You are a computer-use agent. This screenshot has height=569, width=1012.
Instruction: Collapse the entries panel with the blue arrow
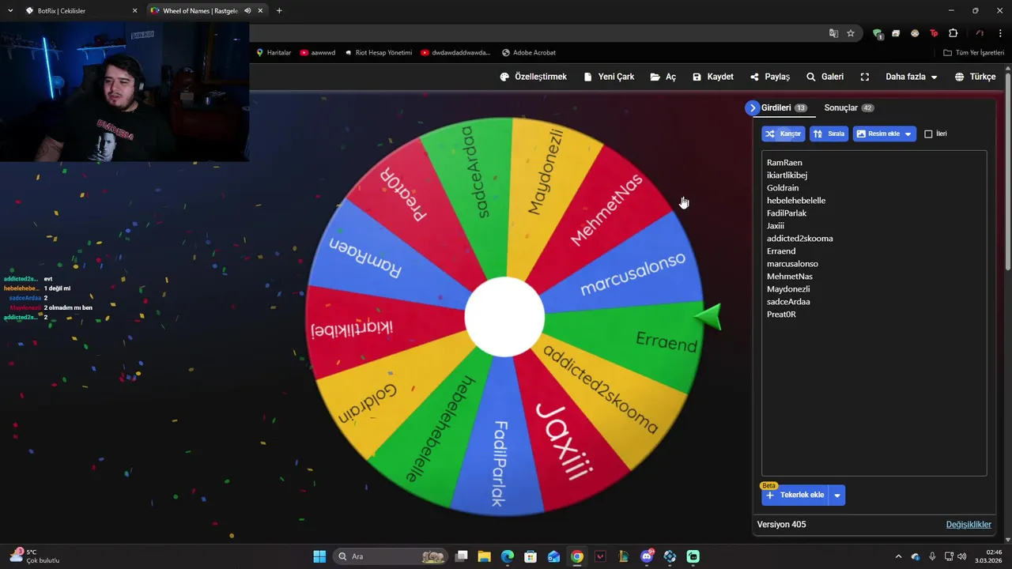point(752,108)
